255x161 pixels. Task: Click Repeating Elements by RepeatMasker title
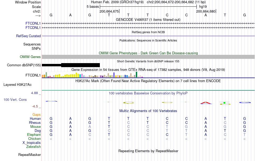coord(148,151)
